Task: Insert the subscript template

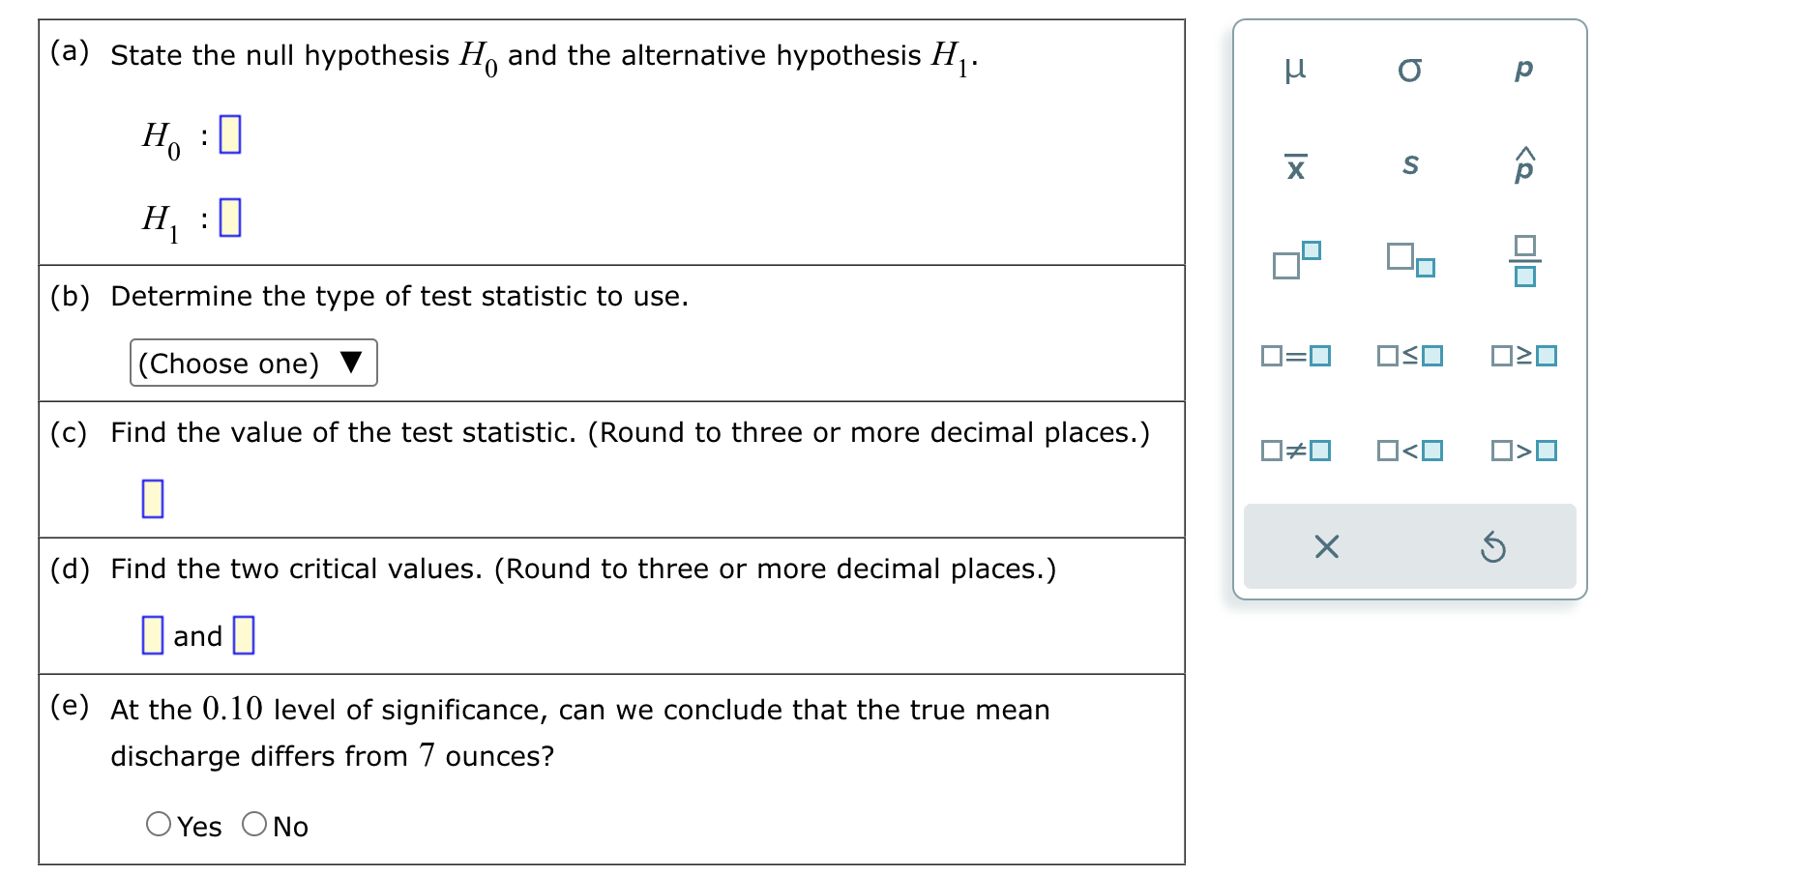Action: (1410, 260)
